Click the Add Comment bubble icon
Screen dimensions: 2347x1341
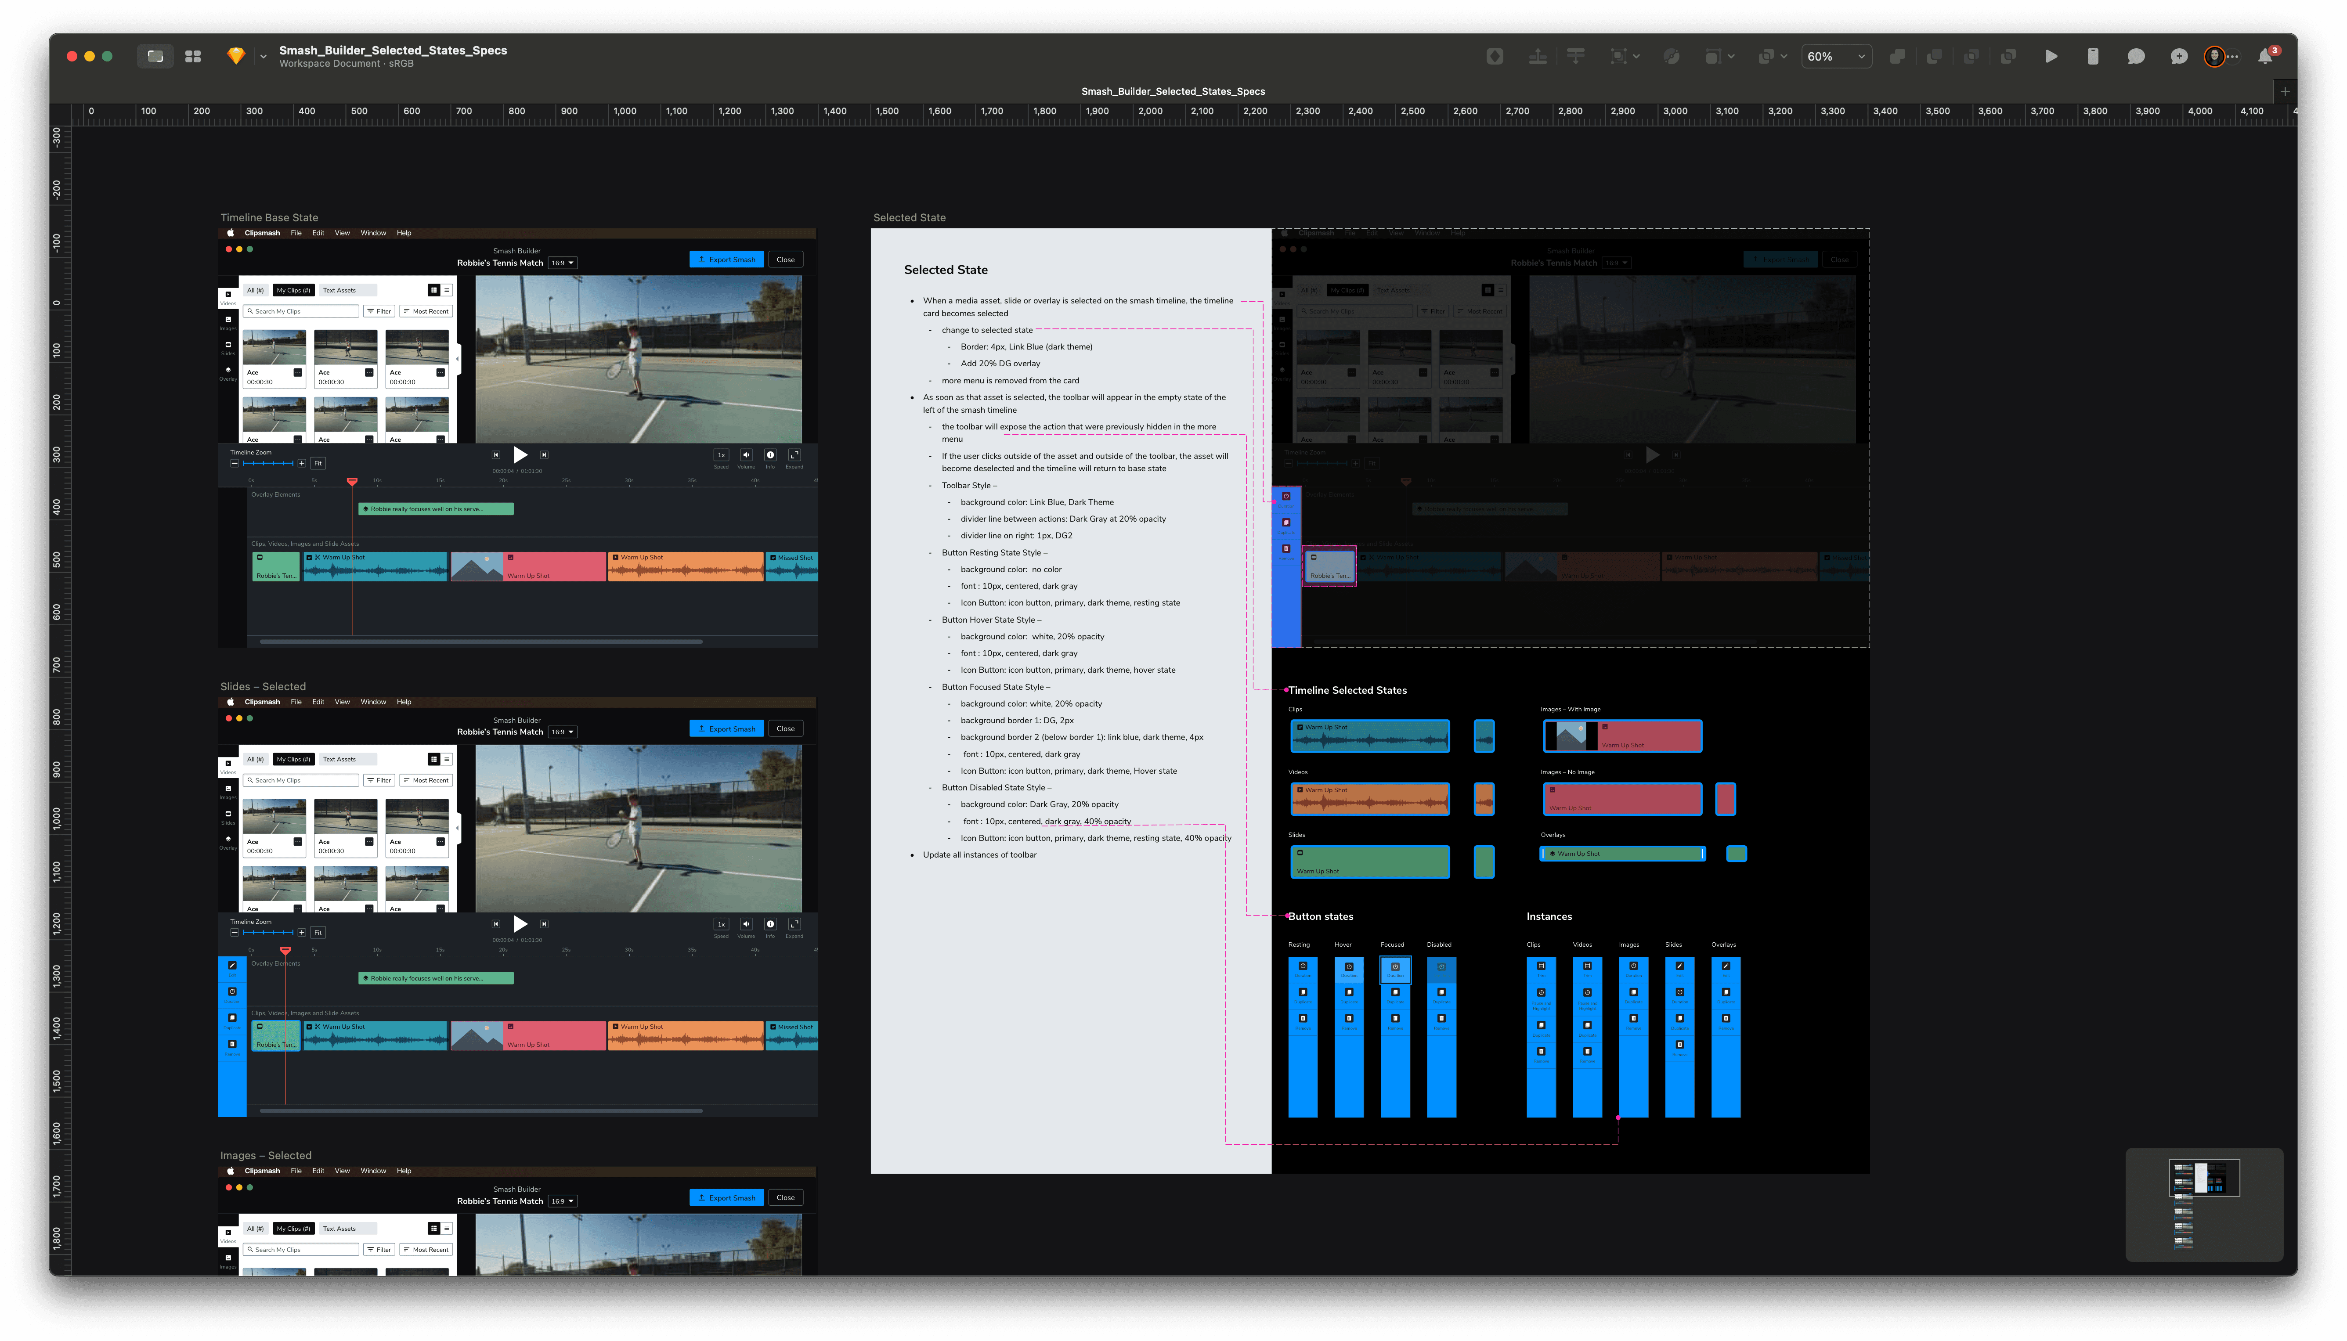point(2178,56)
